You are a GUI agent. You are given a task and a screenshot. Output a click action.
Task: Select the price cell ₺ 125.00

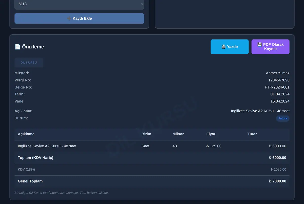coord(214,146)
